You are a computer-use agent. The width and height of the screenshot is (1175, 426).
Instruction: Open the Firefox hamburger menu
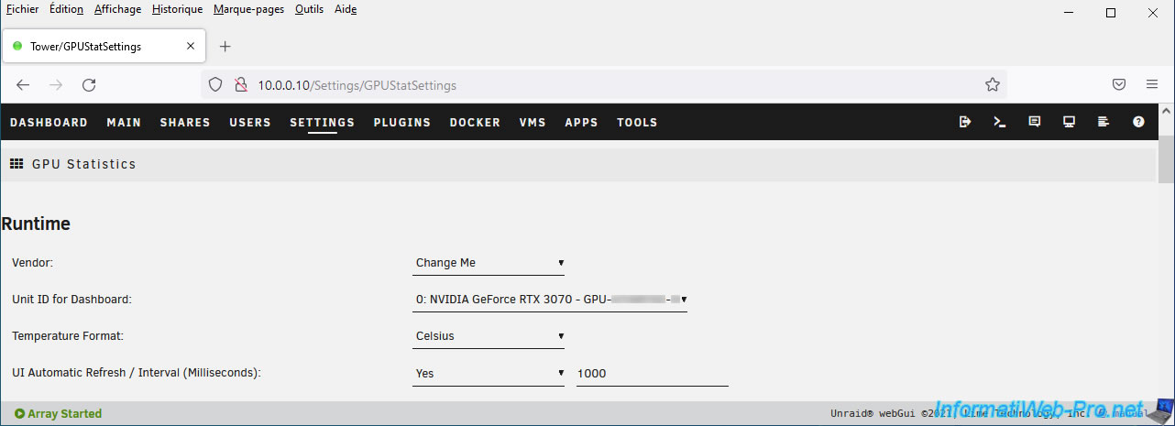click(x=1152, y=84)
